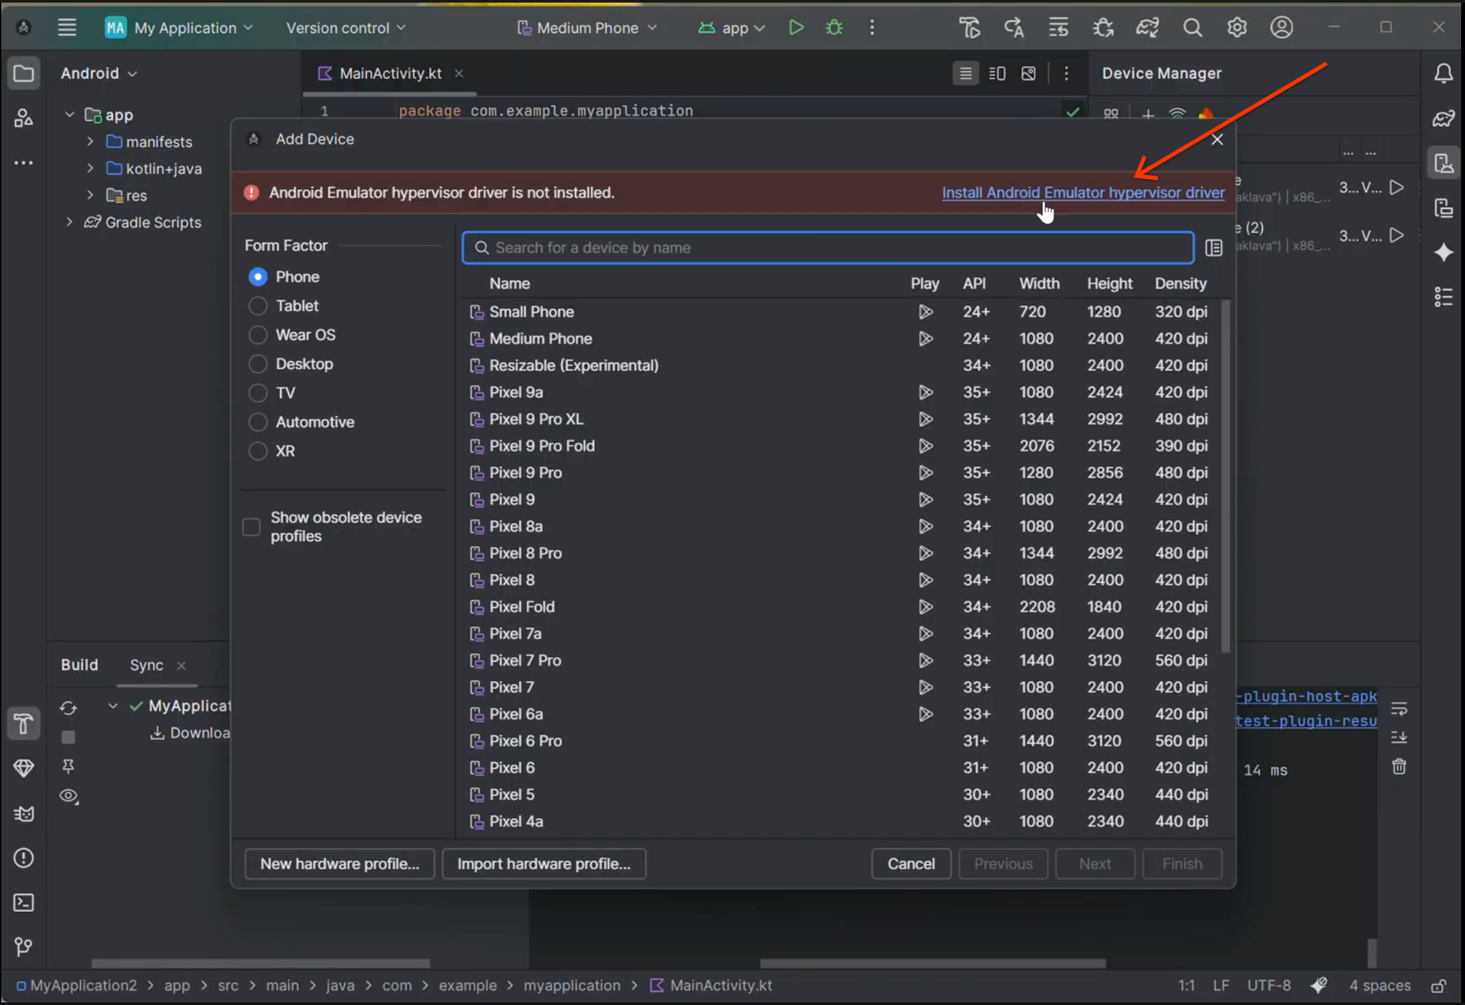Open Project tool window folder icon
This screenshot has height=1005, width=1465.
click(x=24, y=73)
